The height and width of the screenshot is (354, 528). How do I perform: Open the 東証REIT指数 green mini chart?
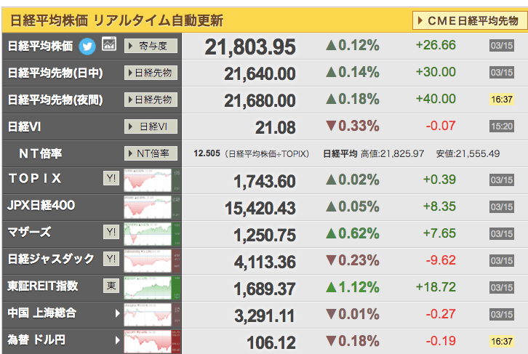152,288
